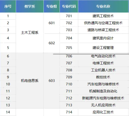Click the 建筑工程技术 cell
129x116 pixels.
click(103, 16)
